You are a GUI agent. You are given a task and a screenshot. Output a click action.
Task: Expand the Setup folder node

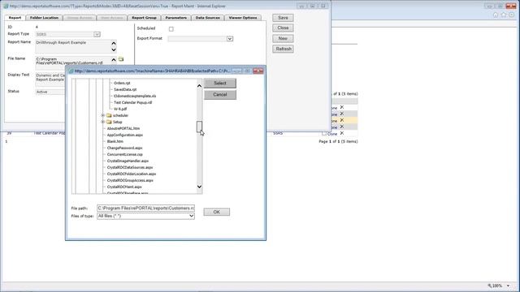point(103,122)
